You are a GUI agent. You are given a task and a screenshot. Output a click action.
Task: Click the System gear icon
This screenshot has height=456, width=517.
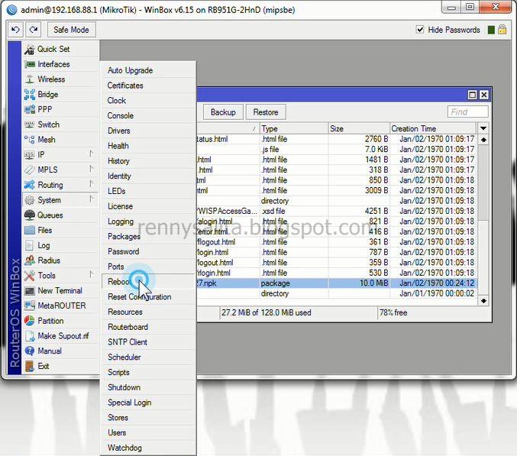tap(29, 200)
